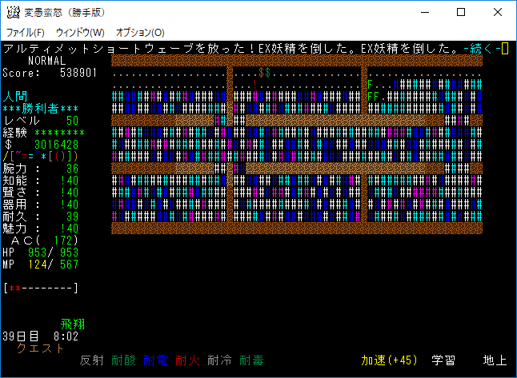The width and height of the screenshot is (517, 378).
Task: Open the オプション(O) menu
Action: coord(140,33)
